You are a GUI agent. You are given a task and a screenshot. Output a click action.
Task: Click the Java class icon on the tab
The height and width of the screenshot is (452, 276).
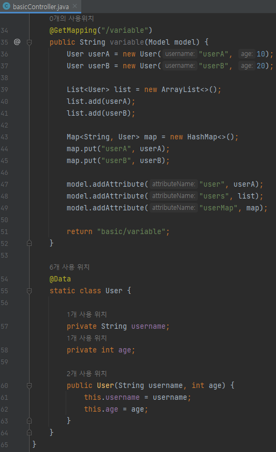(6, 6)
